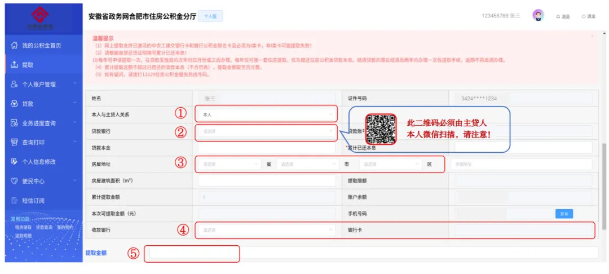Click the 个人账户管理 sidebar icon
This screenshot has height=274, width=609.
tap(15, 84)
